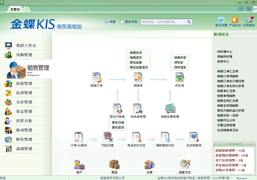257x180 pixels.
Task: Click the search magnifier icon
Action: (x=189, y=22)
